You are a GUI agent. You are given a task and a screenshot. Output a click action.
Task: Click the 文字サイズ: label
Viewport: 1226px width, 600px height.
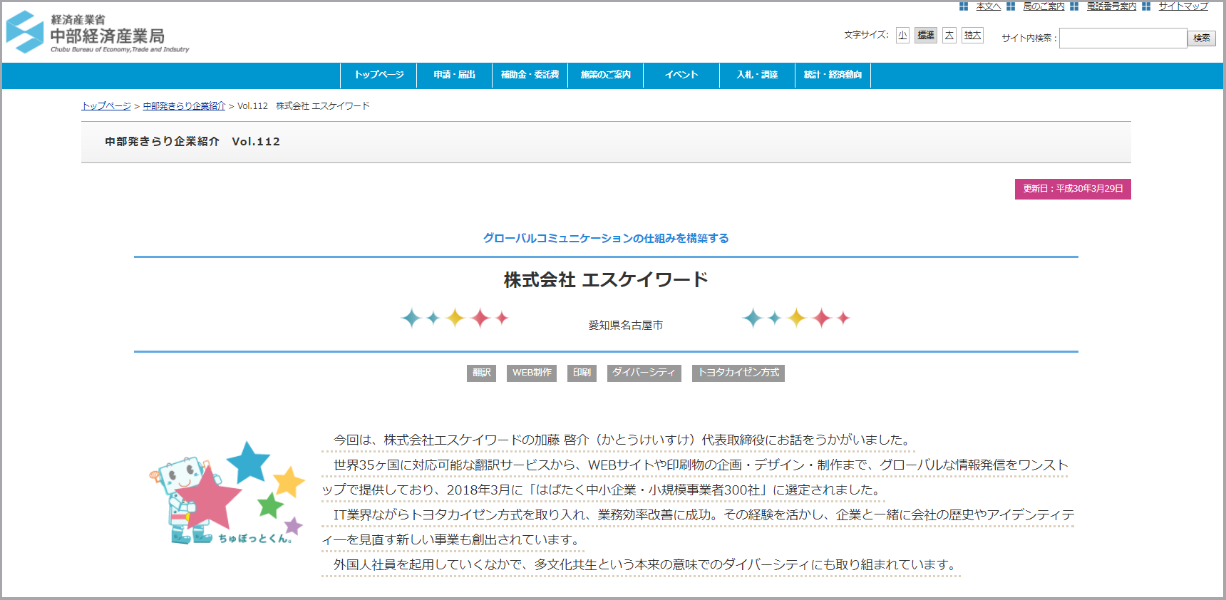point(866,35)
